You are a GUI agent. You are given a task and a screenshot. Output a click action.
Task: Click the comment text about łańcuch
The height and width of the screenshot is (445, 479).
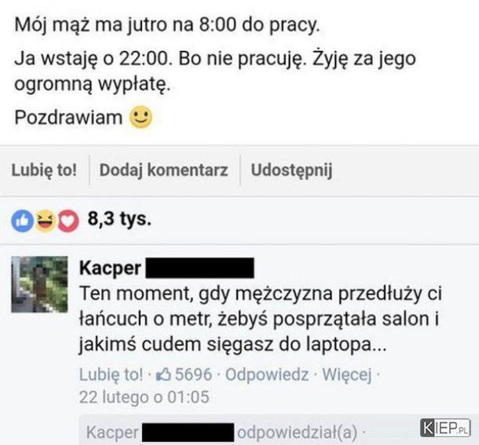pos(261,319)
